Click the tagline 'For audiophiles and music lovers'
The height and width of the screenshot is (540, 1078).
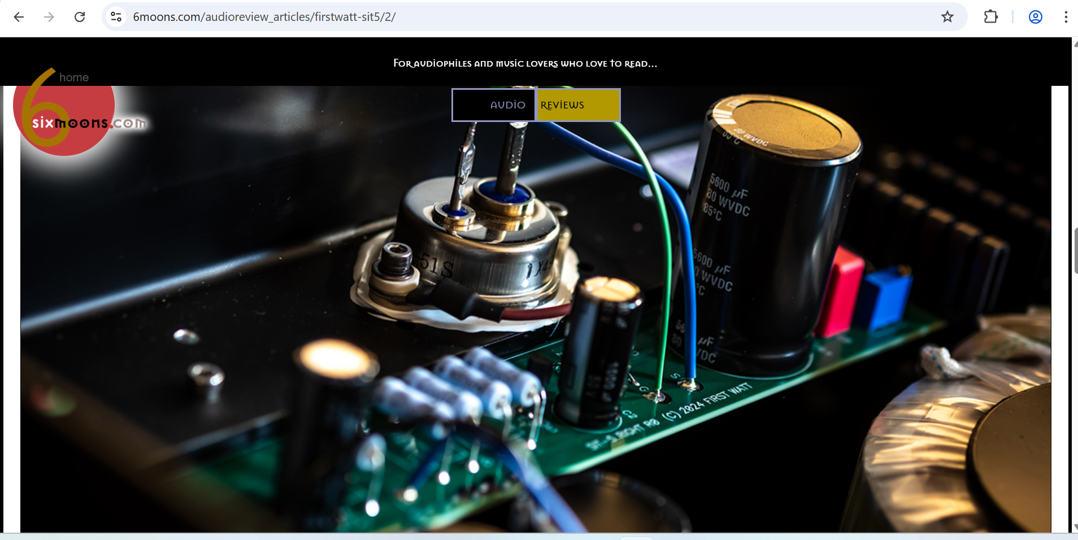coord(525,63)
